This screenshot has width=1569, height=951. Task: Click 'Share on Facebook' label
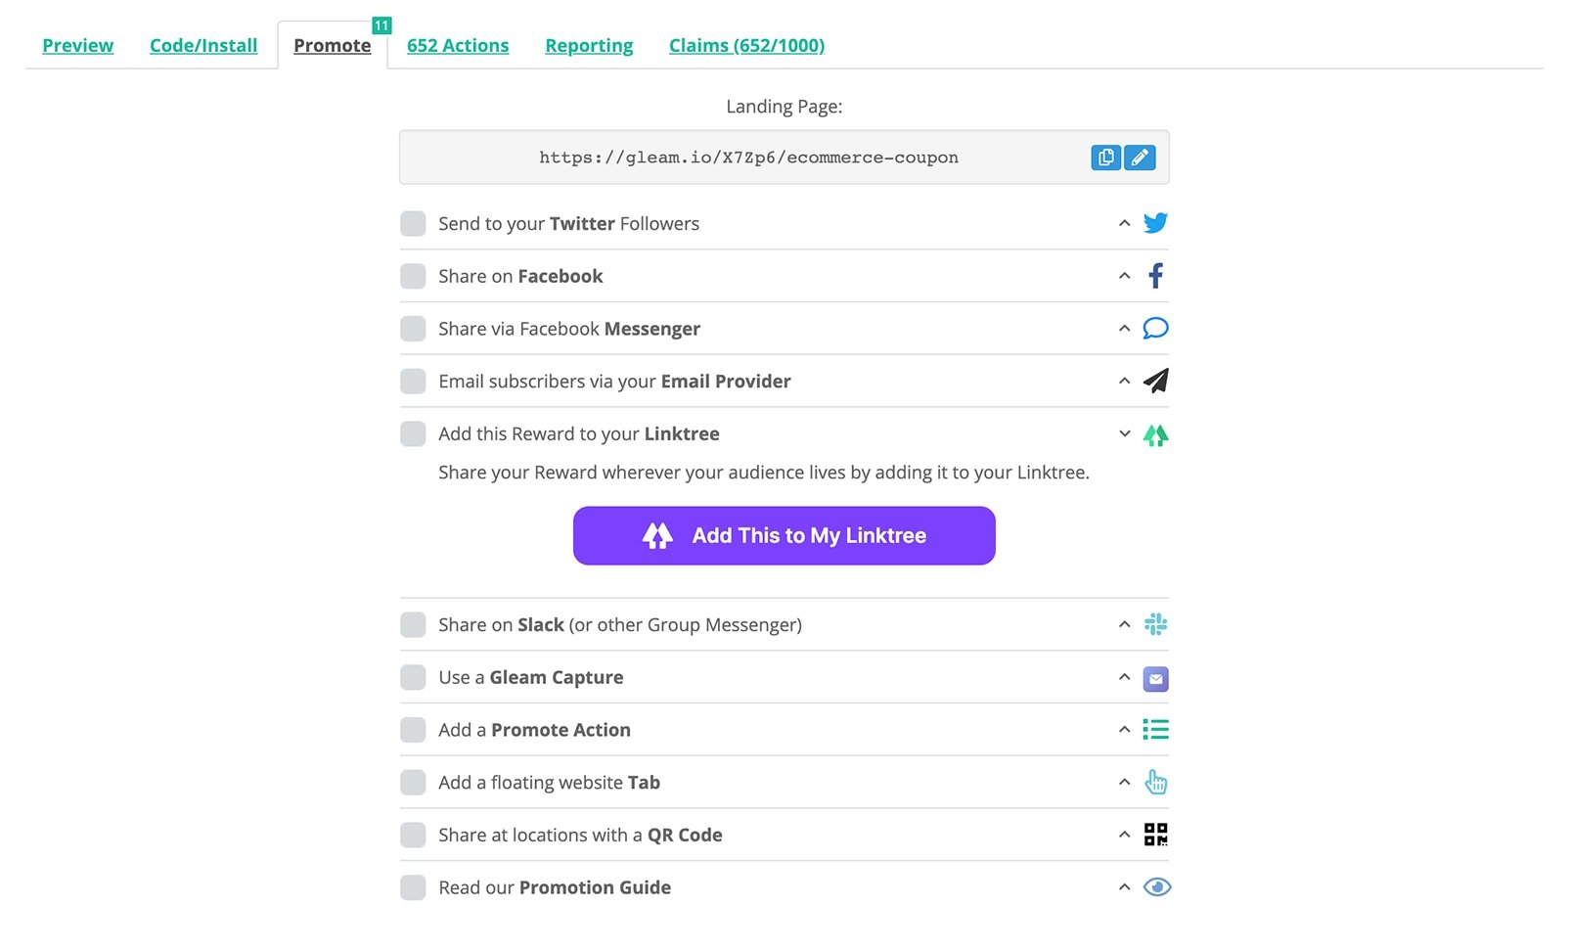(520, 276)
